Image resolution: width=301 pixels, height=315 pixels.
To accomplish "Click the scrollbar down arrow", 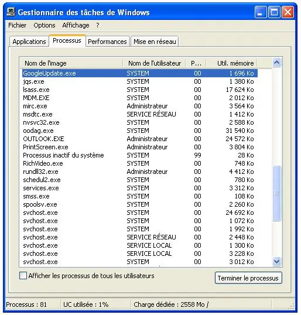I will tap(276, 261).
